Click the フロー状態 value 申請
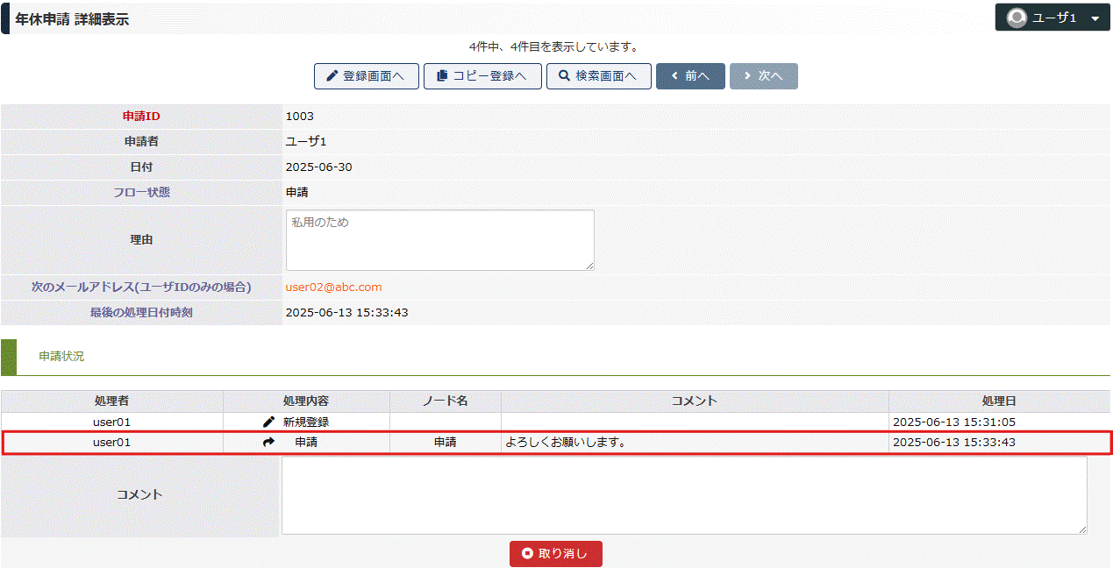1113x568 pixels. pos(297,192)
